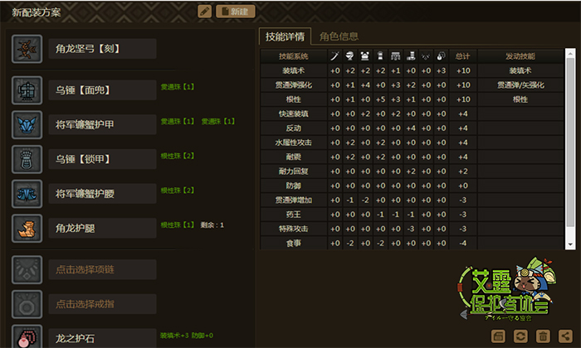The image size is (581, 348).
Task: Click the chest armor slot icon
Action: click(x=27, y=124)
